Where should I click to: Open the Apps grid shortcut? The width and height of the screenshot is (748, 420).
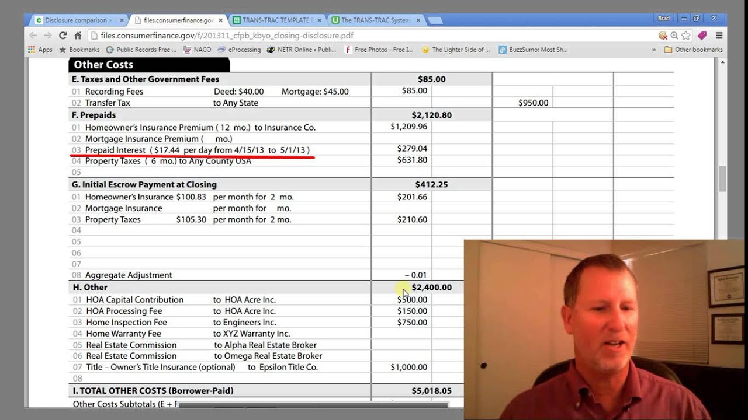40,50
